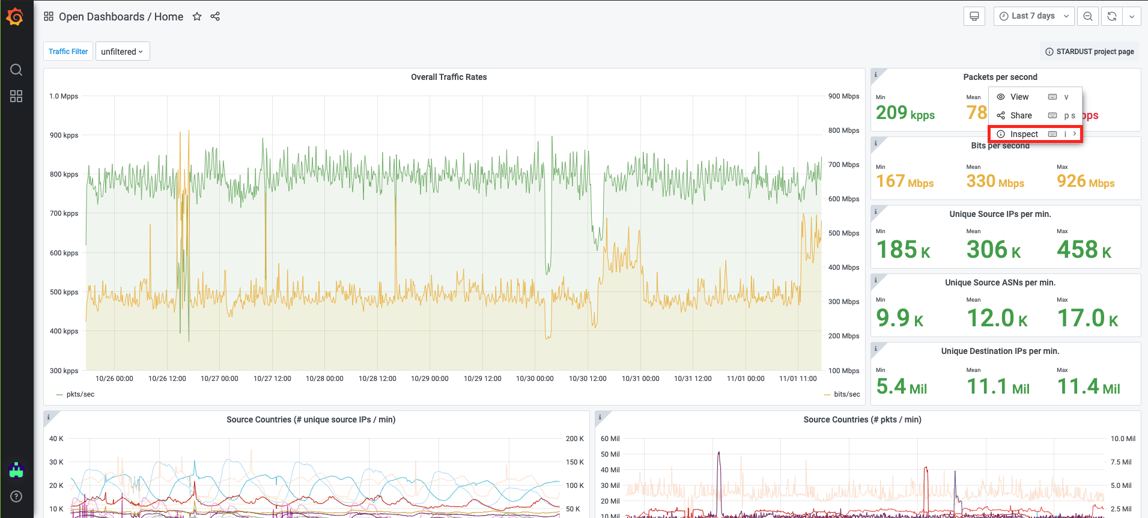Click the share dashboard icon in header
1148x518 pixels.
(x=215, y=16)
